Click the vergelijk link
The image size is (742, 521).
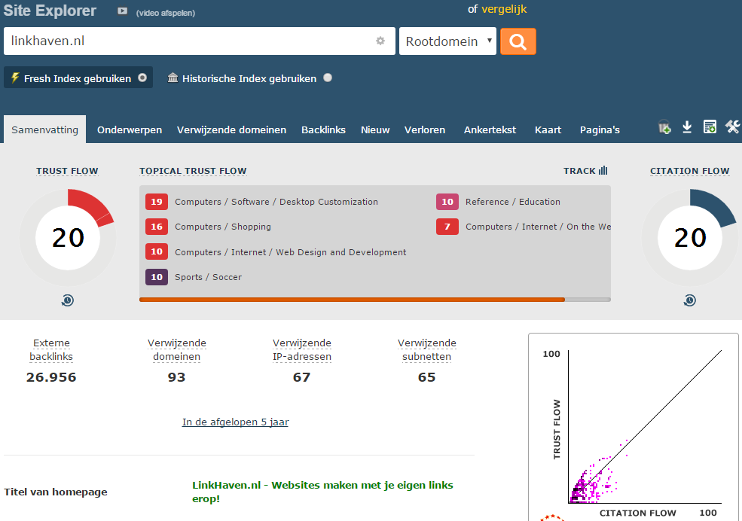pyautogui.click(x=504, y=10)
